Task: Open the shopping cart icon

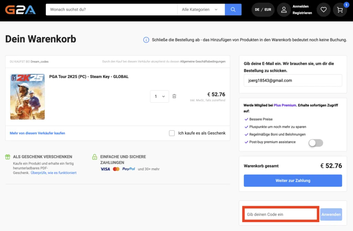Action: tap(340, 10)
